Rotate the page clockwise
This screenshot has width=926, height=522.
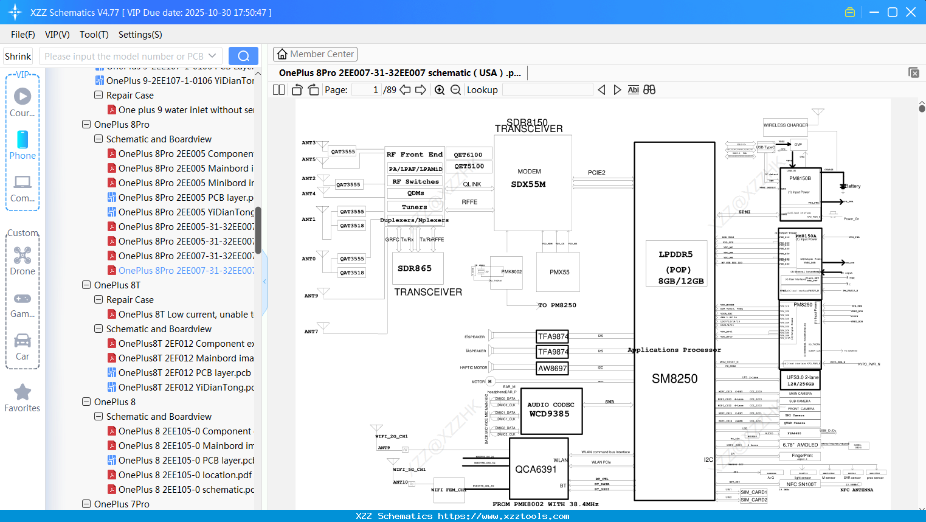pyautogui.click(x=313, y=90)
